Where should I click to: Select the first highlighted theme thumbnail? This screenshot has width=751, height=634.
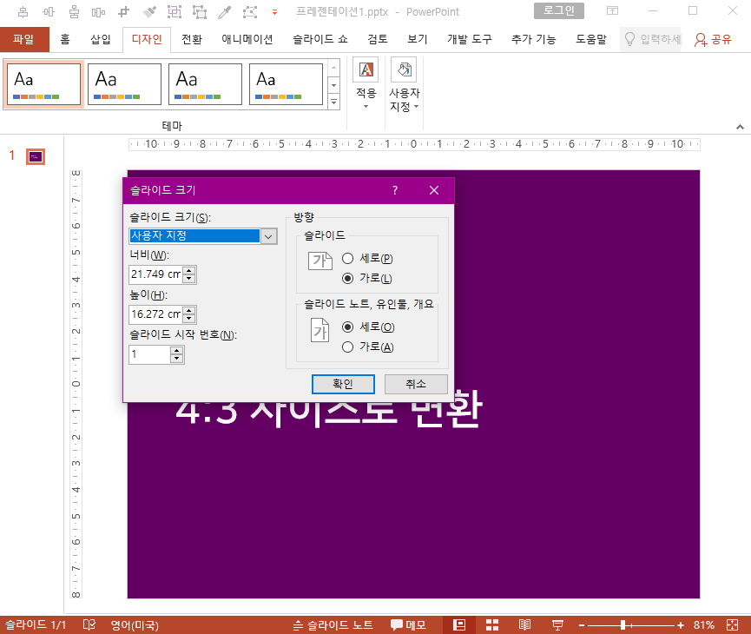pyautogui.click(x=43, y=84)
